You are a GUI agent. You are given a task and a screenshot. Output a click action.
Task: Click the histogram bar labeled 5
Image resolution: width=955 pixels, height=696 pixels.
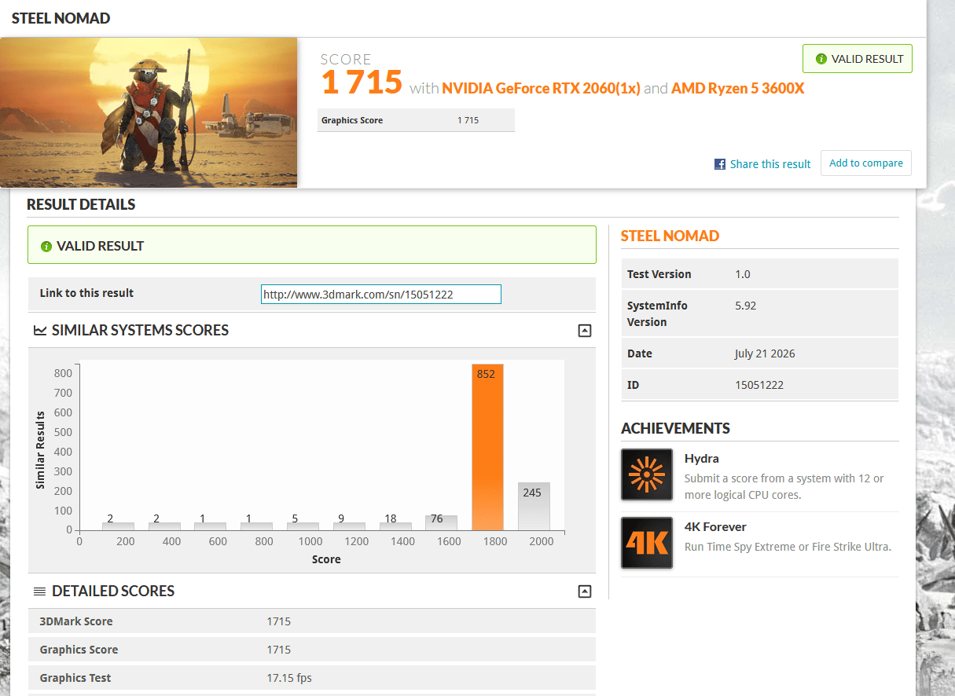click(x=303, y=526)
